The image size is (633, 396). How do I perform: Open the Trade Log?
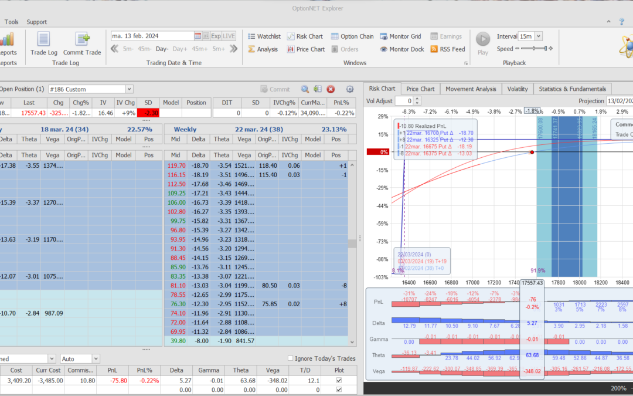(x=43, y=43)
